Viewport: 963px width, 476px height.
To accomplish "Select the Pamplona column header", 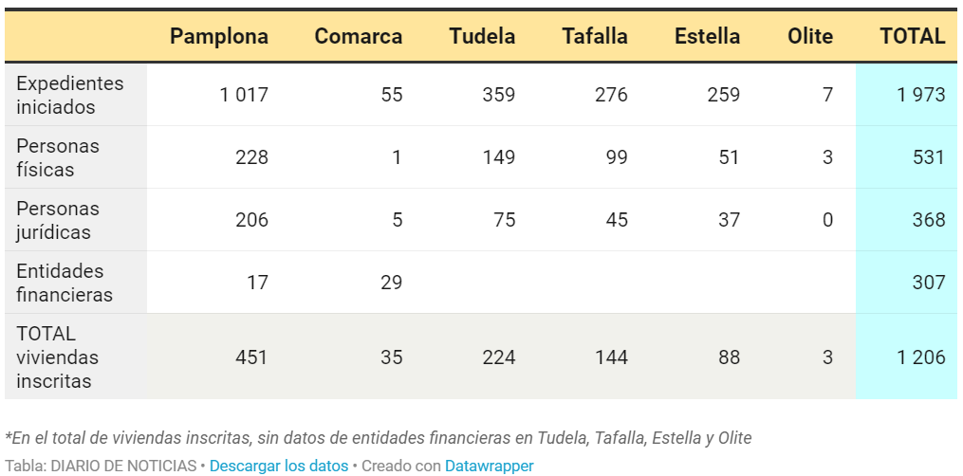I will pyautogui.click(x=219, y=36).
